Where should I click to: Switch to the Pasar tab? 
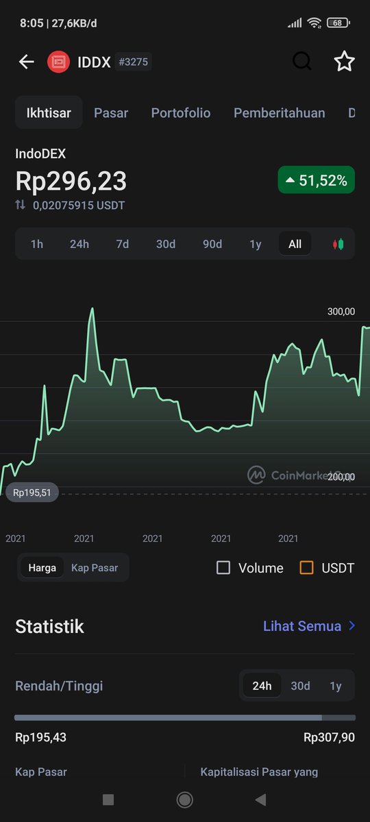coord(111,113)
